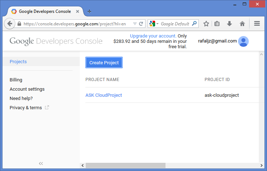This screenshot has height=171, width=267.
Task: Click the browser back arrow button
Action: (10, 24)
